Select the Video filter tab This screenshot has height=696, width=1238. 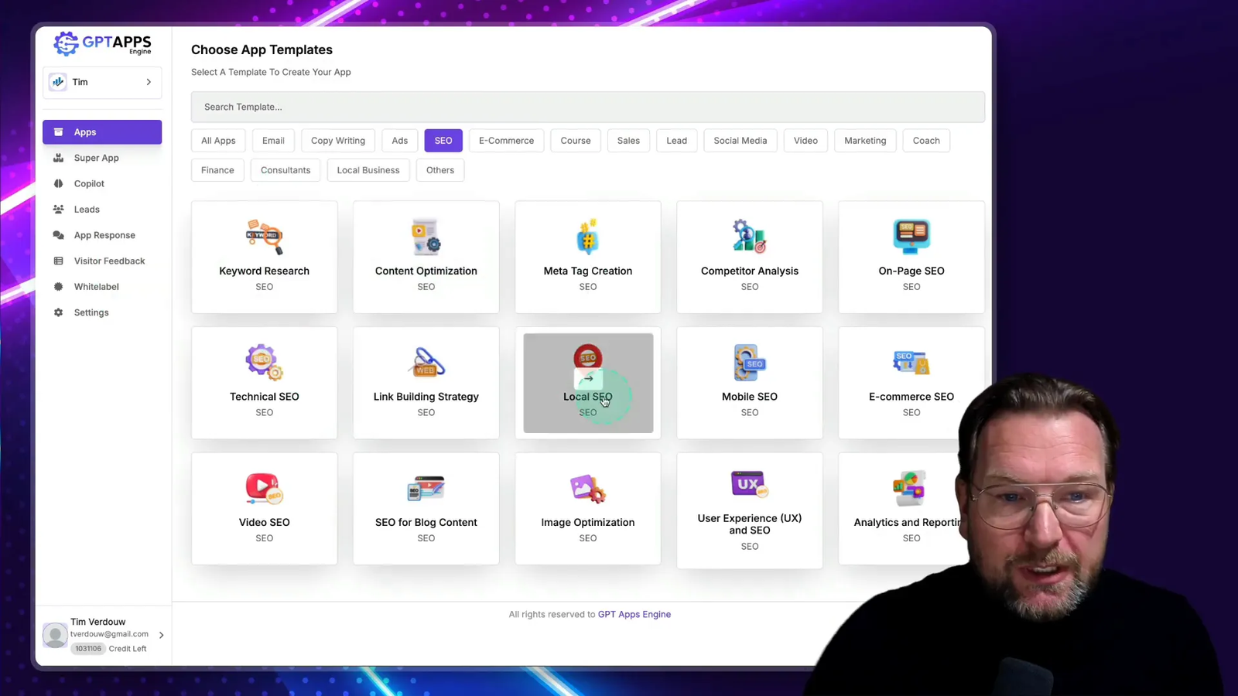pyautogui.click(x=805, y=141)
